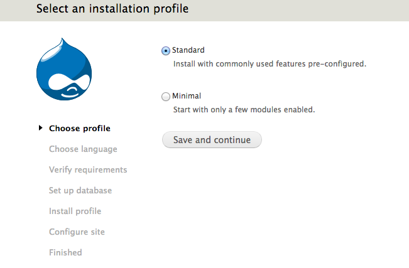409x268 pixels.
Task: Select the Standard radio button
Action: (166, 51)
